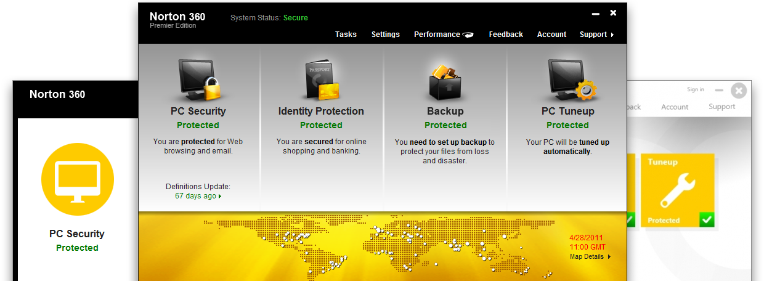Close the front Norton 360 window
764x281 pixels.
[x=613, y=13]
